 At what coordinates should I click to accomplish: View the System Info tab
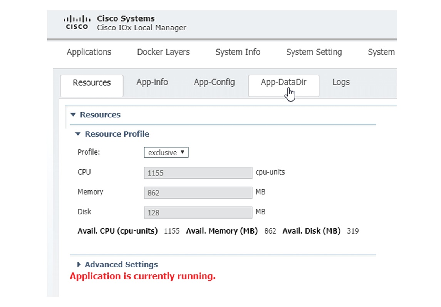point(238,52)
